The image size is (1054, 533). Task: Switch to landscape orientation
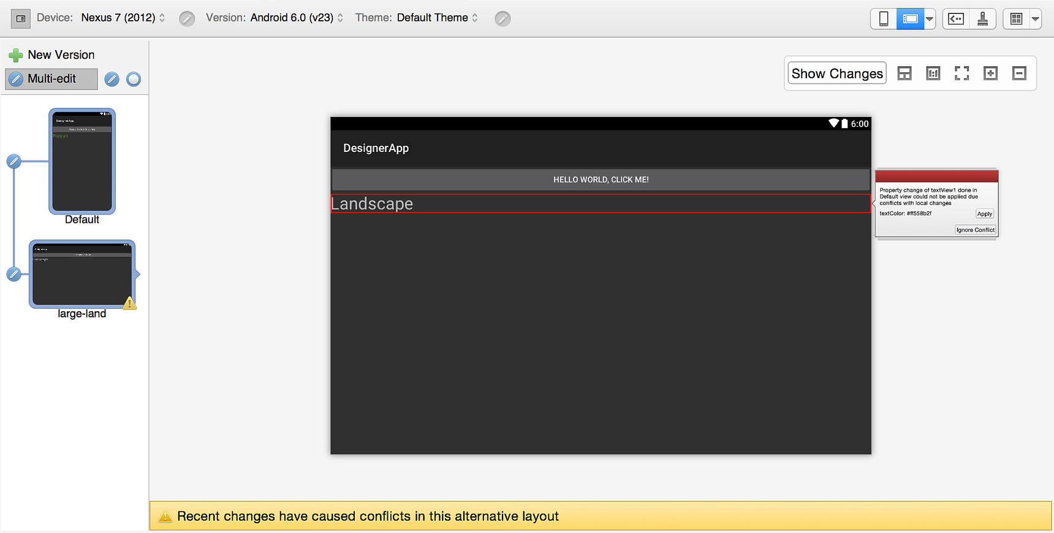910,18
